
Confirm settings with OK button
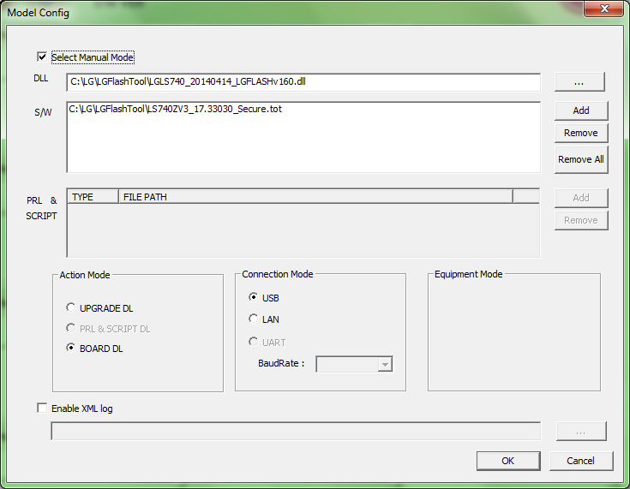[x=507, y=461]
